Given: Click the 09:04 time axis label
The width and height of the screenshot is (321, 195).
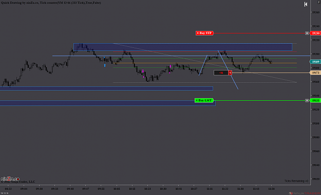Looking at the screenshot, I should [24, 189].
